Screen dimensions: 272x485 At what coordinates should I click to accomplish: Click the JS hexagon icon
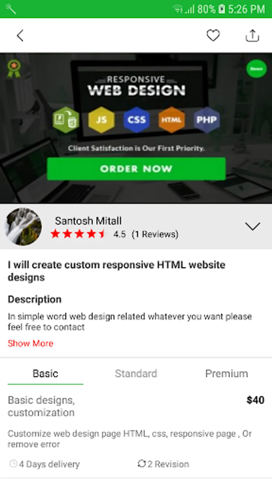click(102, 119)
